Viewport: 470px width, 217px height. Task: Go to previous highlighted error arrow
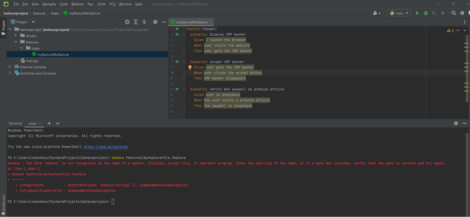[x=458, y=30]
